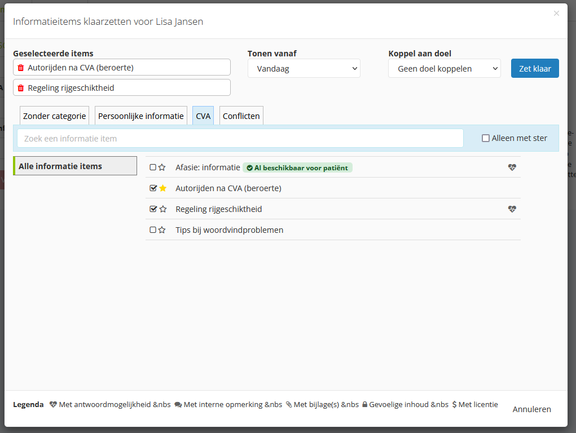Enable 'Alleen met ster' checkbox
Image resolution: width=576 pixels, height=433 pixels.
point(485,138)
